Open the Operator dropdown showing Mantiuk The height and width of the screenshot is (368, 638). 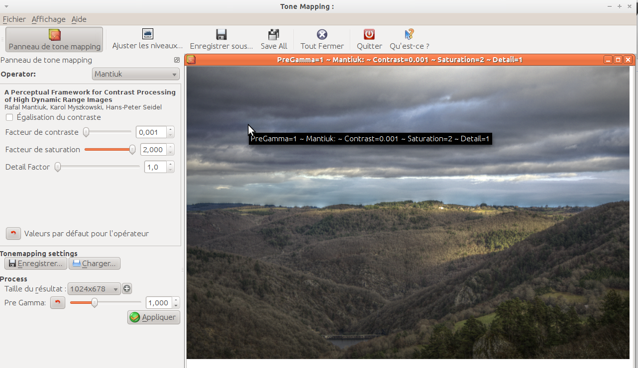click(136, 74)
